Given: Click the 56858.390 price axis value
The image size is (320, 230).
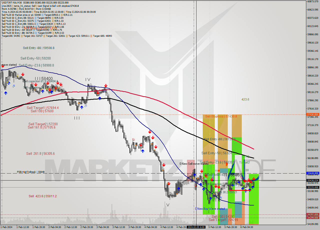Looking at the screenshot, I should pos(313,133).
